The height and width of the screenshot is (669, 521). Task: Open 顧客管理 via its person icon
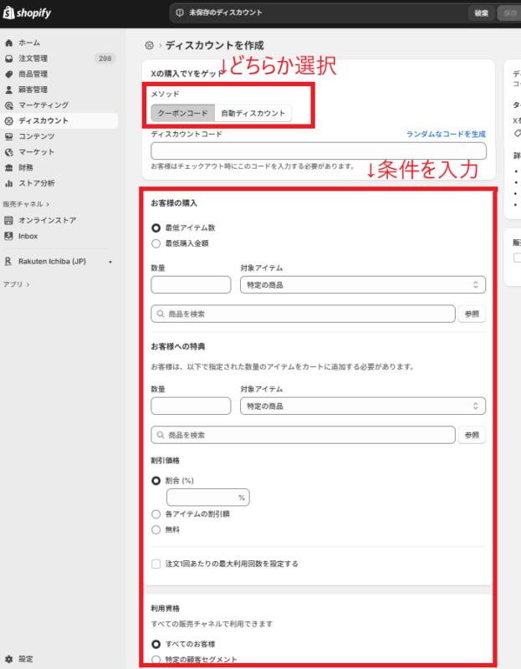tap(8, 89)
